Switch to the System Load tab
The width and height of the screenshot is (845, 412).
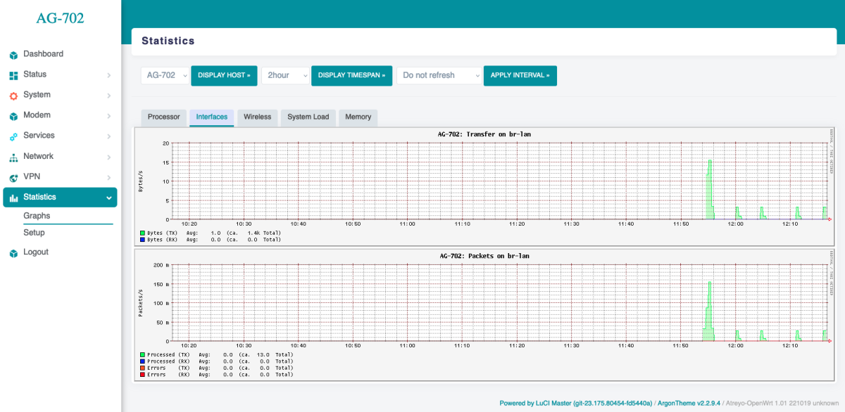click(308, 117)
